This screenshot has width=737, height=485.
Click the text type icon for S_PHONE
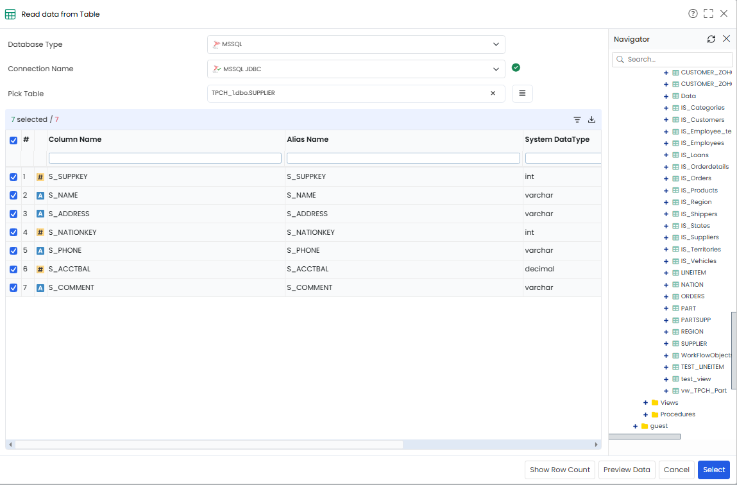tap(40, 251)
